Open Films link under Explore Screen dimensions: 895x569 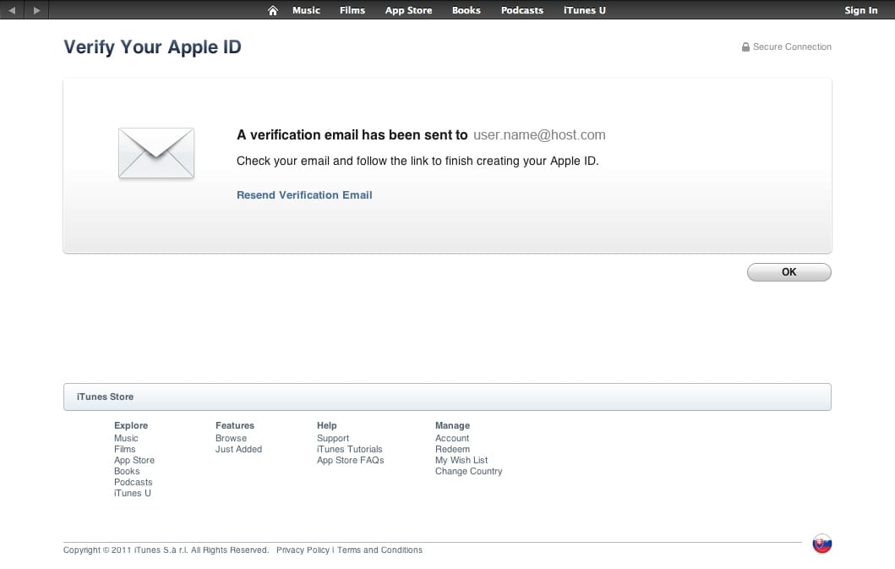tap(124, 449)
